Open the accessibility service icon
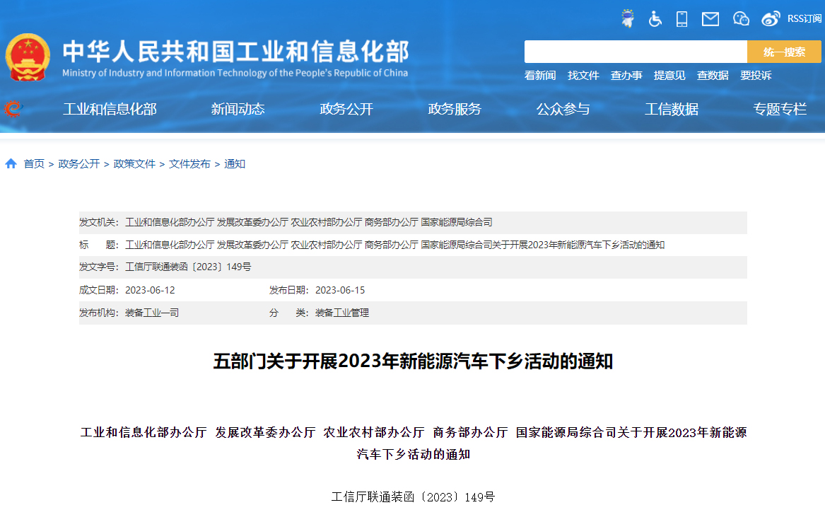Screen dimensions: 825x505 point(655,19)
